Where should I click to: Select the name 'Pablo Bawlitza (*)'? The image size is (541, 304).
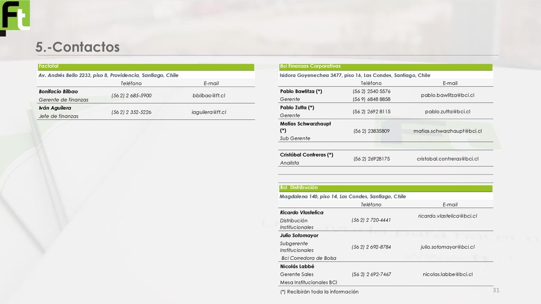(301, 91)
